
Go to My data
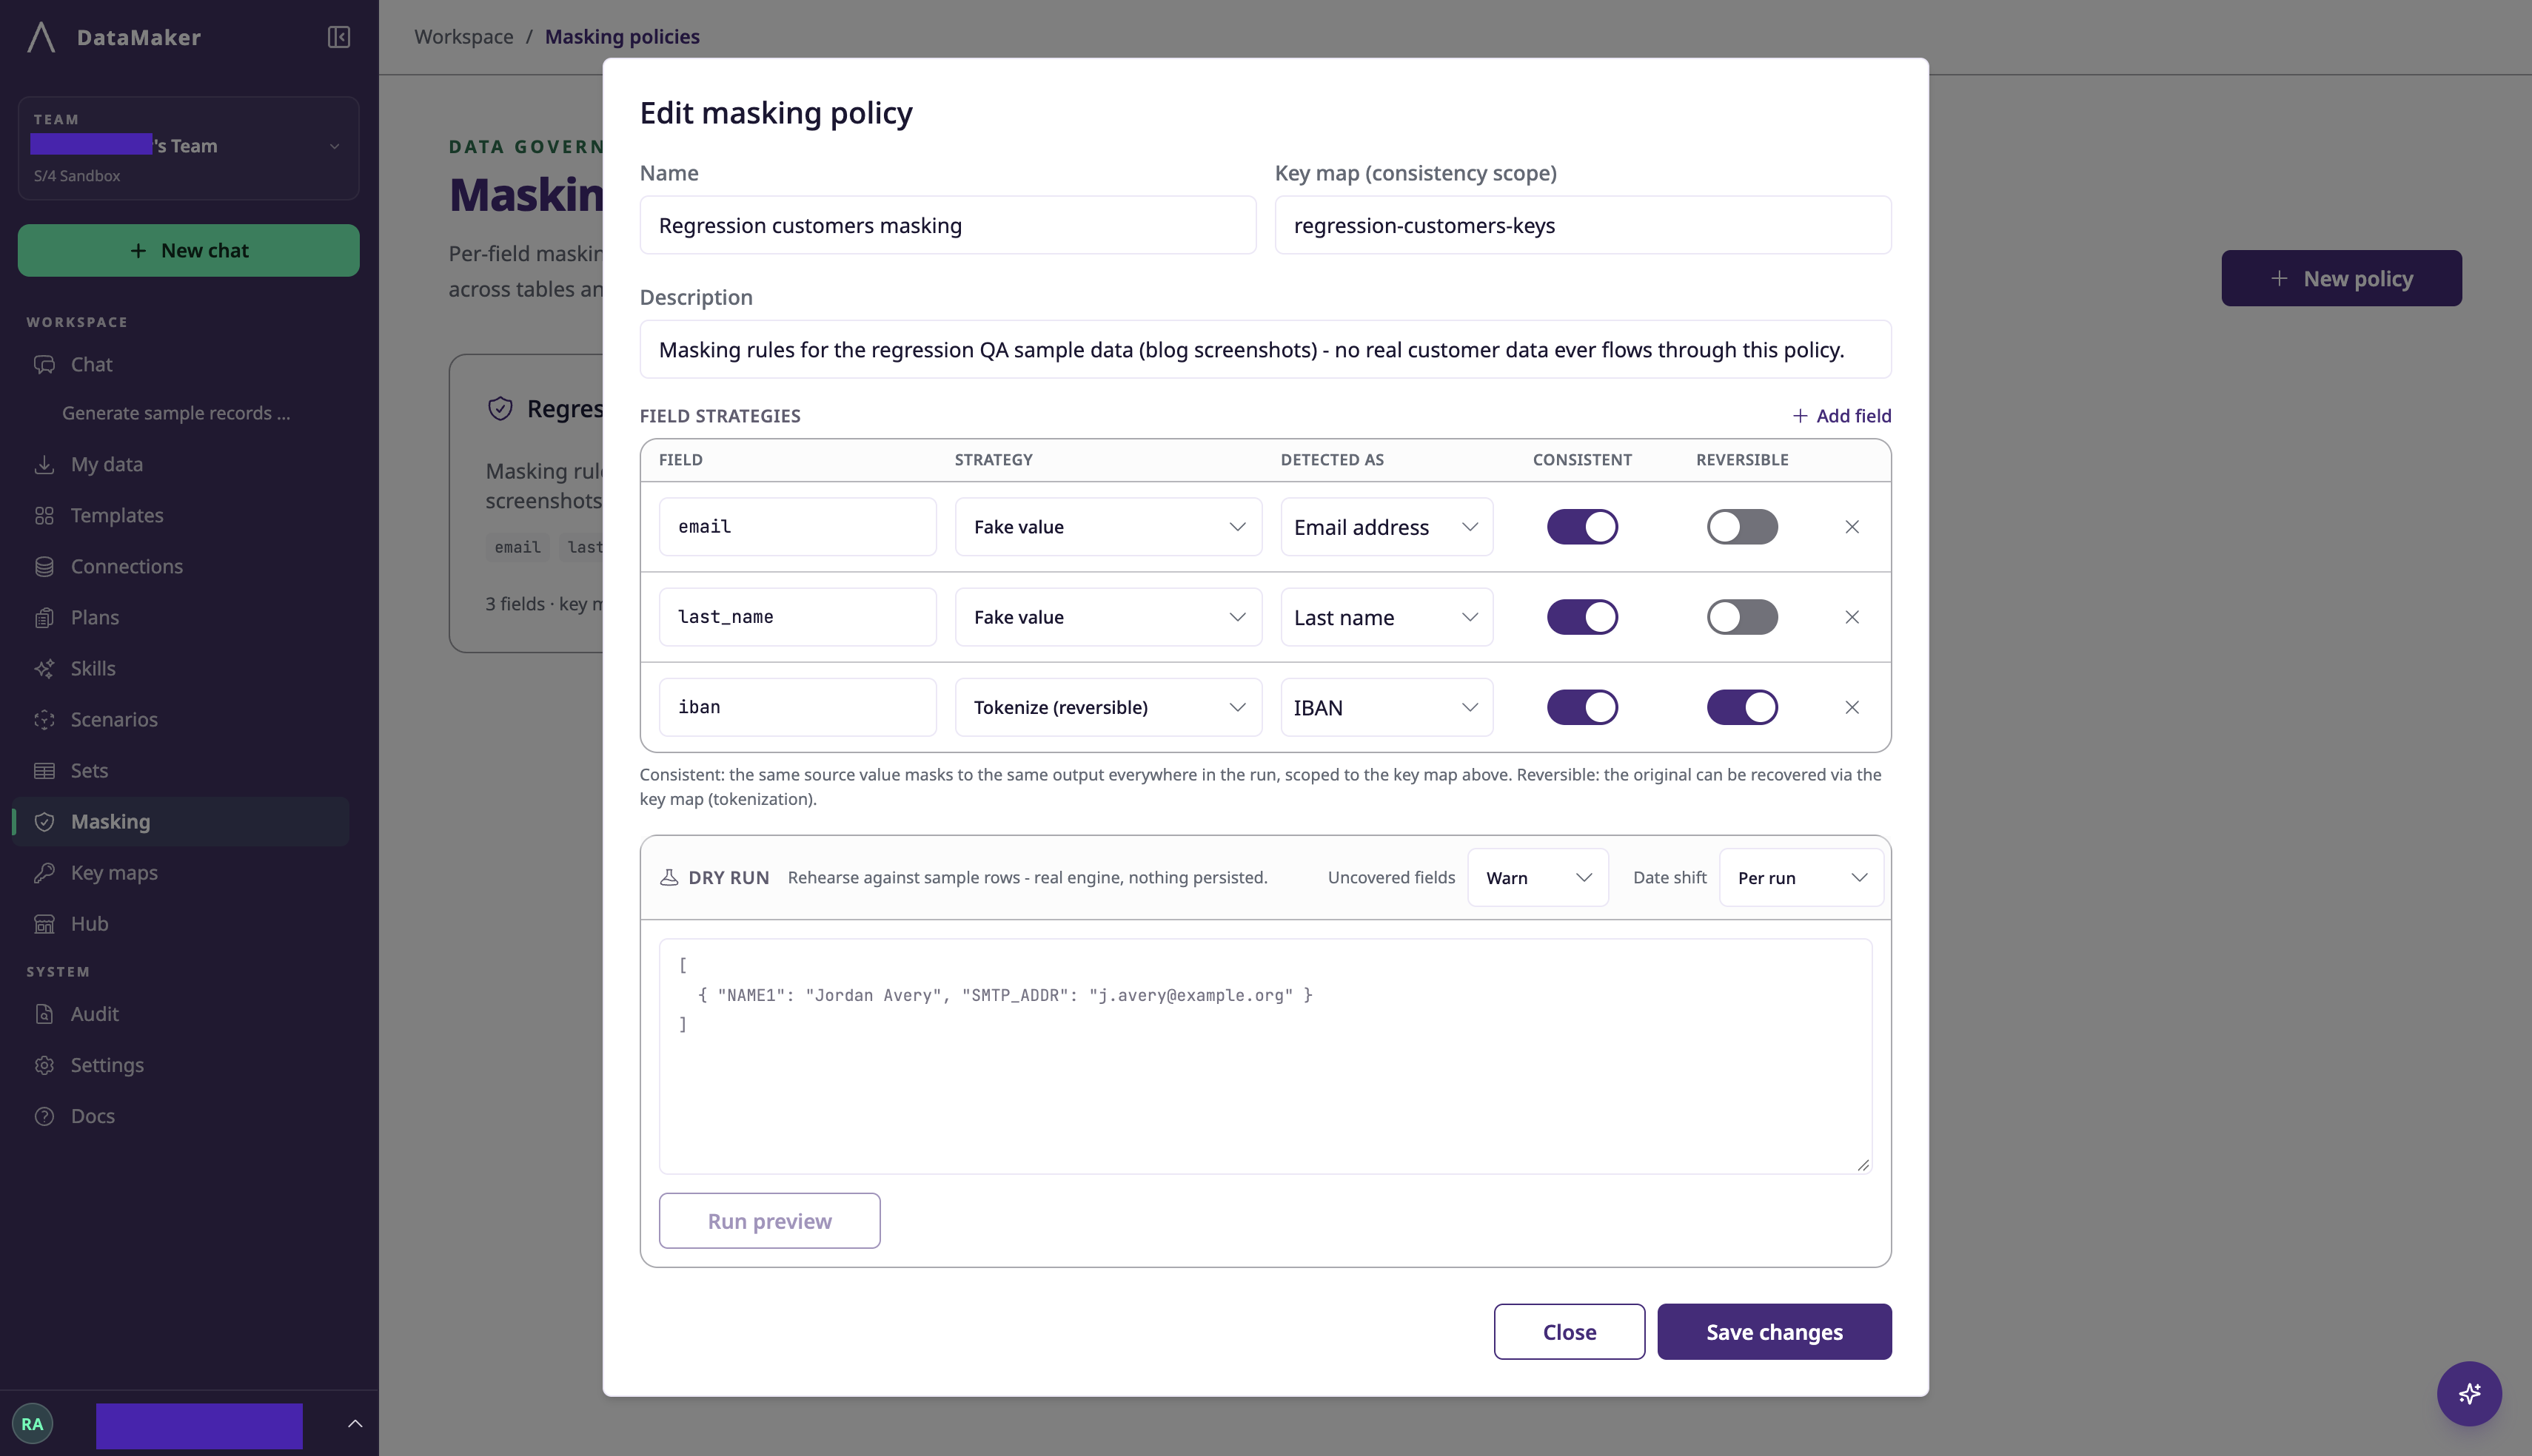coord(180,465)
